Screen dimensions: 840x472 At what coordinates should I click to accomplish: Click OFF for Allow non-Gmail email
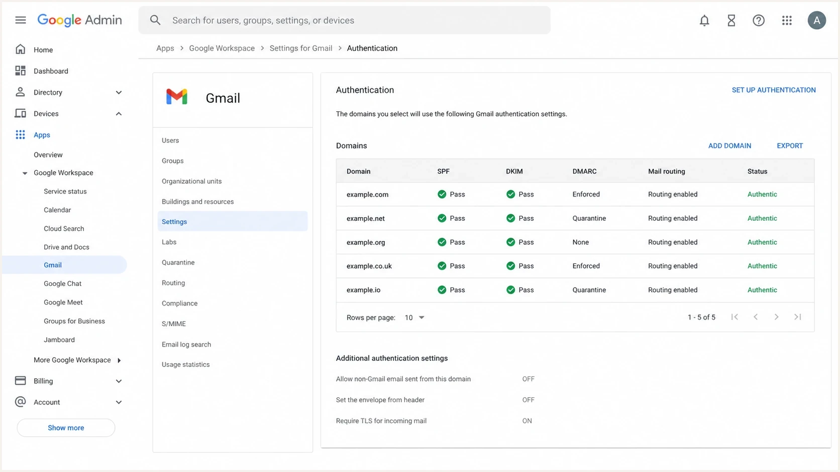[528, 379]
